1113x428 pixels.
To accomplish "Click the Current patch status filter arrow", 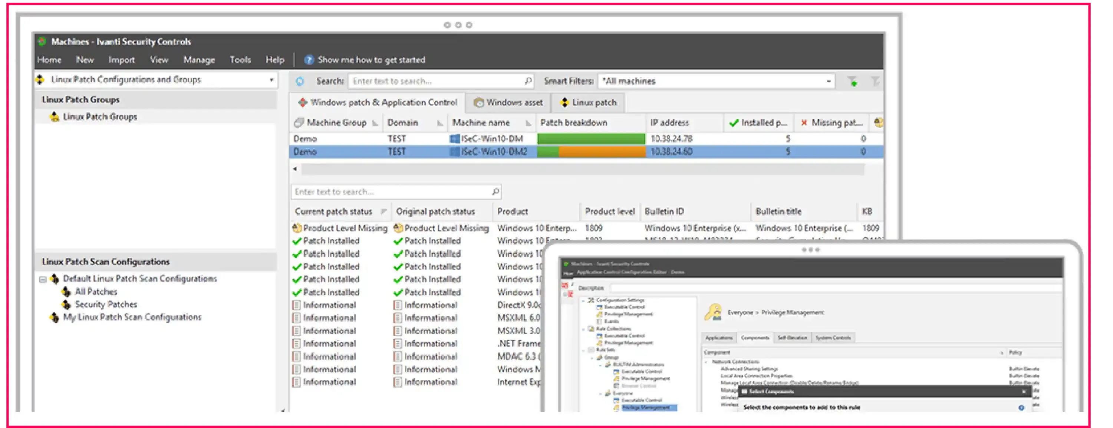I will [x=383, y=212].
